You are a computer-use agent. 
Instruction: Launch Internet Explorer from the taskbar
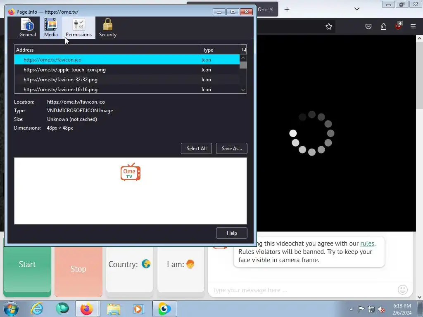[x=37, y=309]
